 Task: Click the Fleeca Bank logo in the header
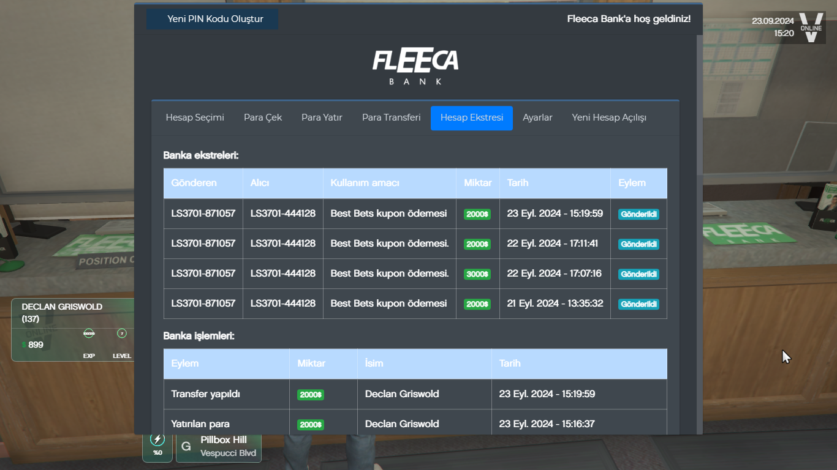click(415, 66)
